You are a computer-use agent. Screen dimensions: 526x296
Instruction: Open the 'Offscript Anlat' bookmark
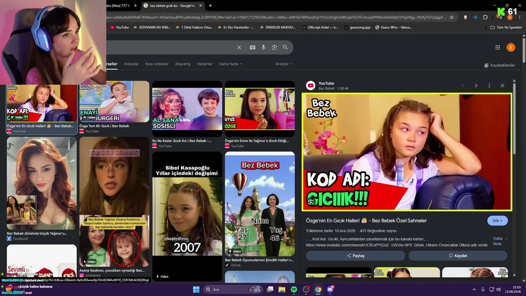pyautogui.click(x=320, y=28)
